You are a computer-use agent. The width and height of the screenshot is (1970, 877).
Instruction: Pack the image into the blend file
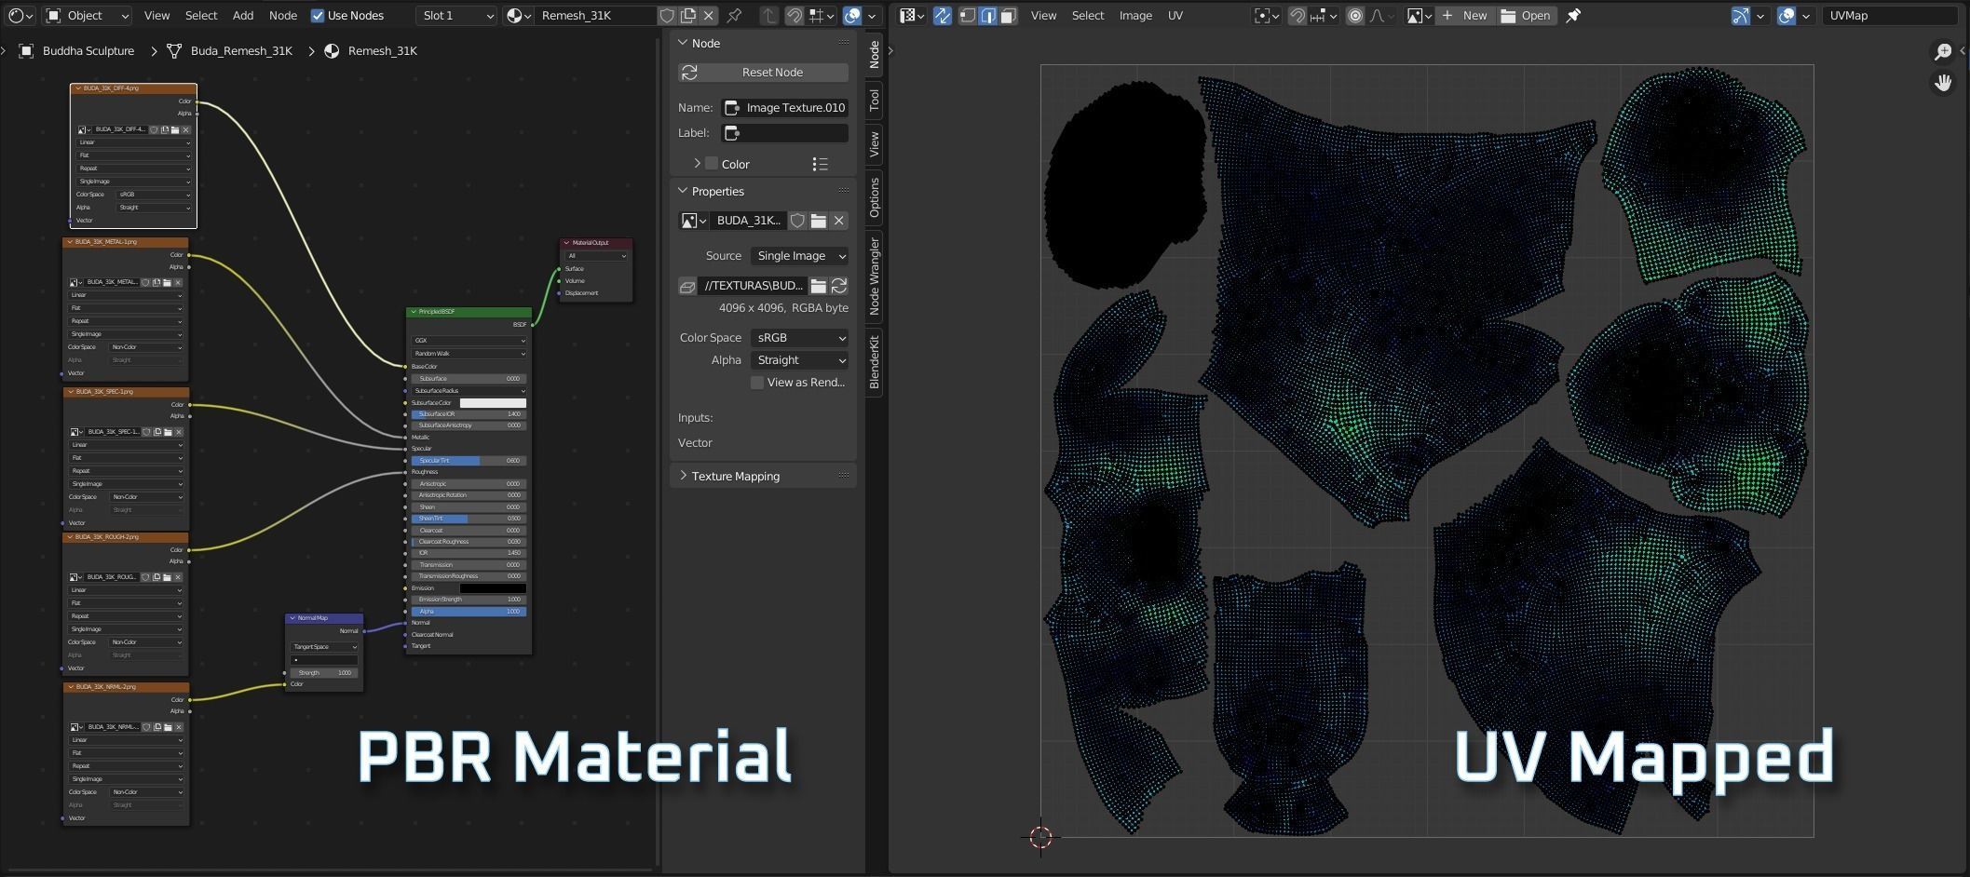click(687, 286)
